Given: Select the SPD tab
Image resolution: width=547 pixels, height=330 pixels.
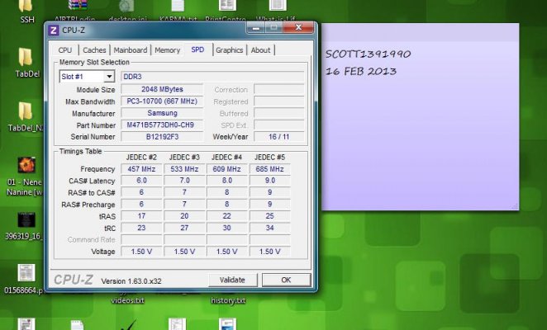Looking at the screenshot, I should [x=197, y=49].
